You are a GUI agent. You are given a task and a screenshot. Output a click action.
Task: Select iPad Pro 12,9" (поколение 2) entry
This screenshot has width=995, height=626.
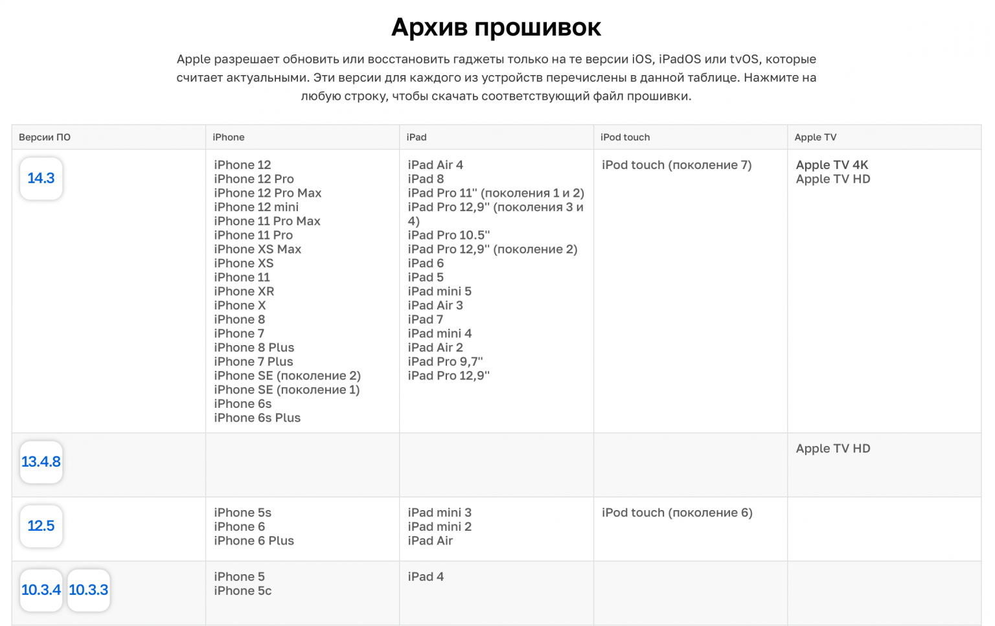click(x=492, y=249)
